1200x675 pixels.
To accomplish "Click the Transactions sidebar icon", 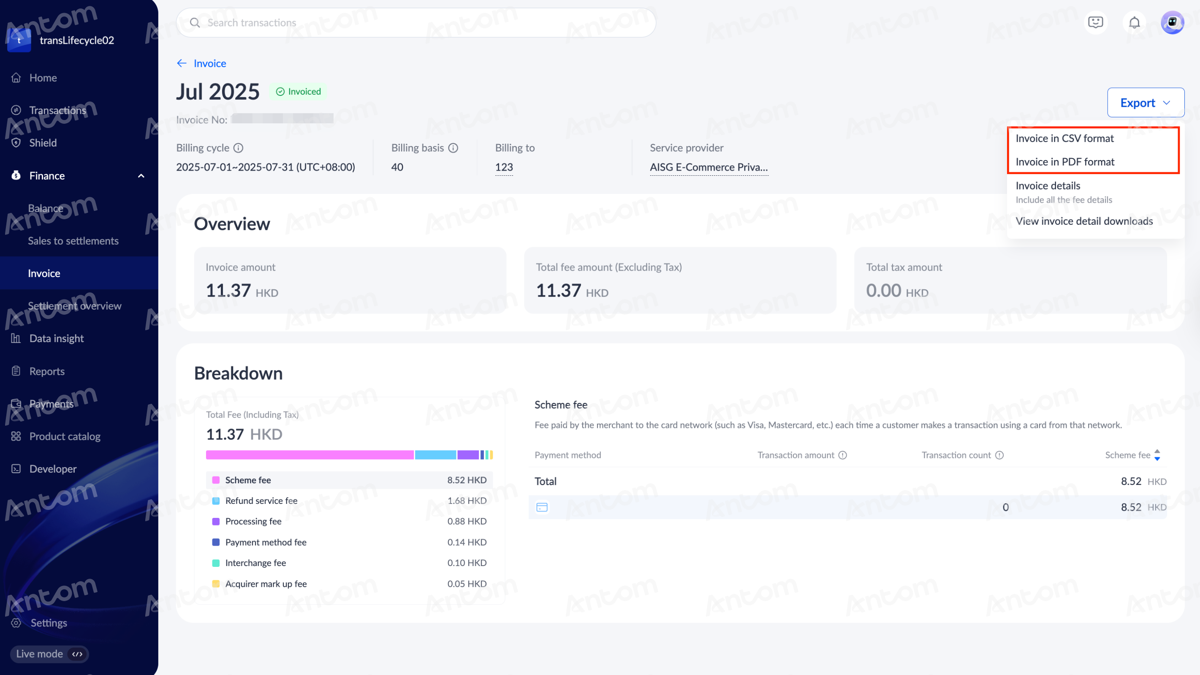I will [x=16, y=111].
